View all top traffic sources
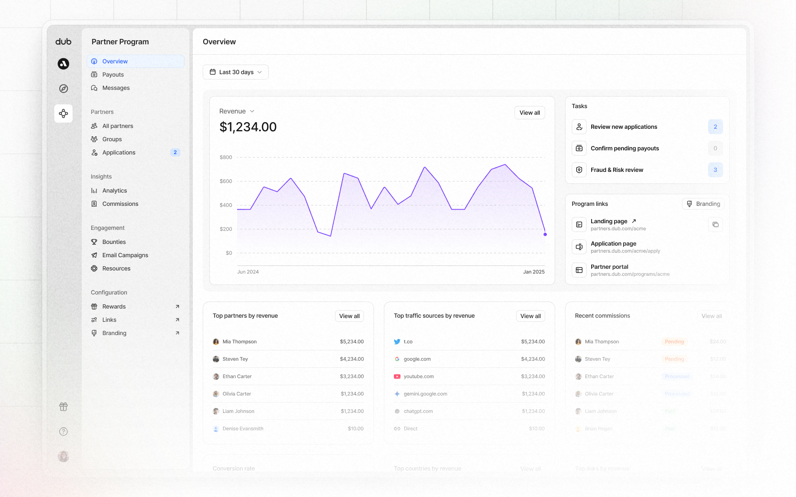The image size is (796, 497). click(530, 316)
